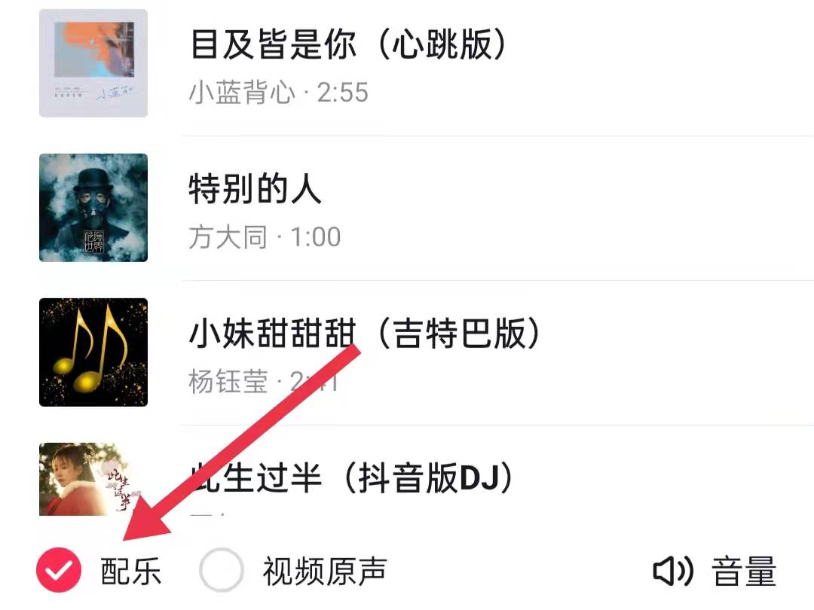Tap artist line 方大同 · 1:00
Viewport: 814px width, 610px height.
[265, 237]
